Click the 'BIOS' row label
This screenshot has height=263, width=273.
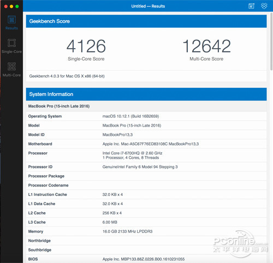point(33,259)
